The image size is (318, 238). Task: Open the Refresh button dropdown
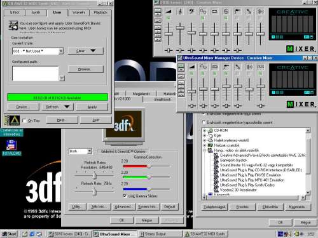67,107
